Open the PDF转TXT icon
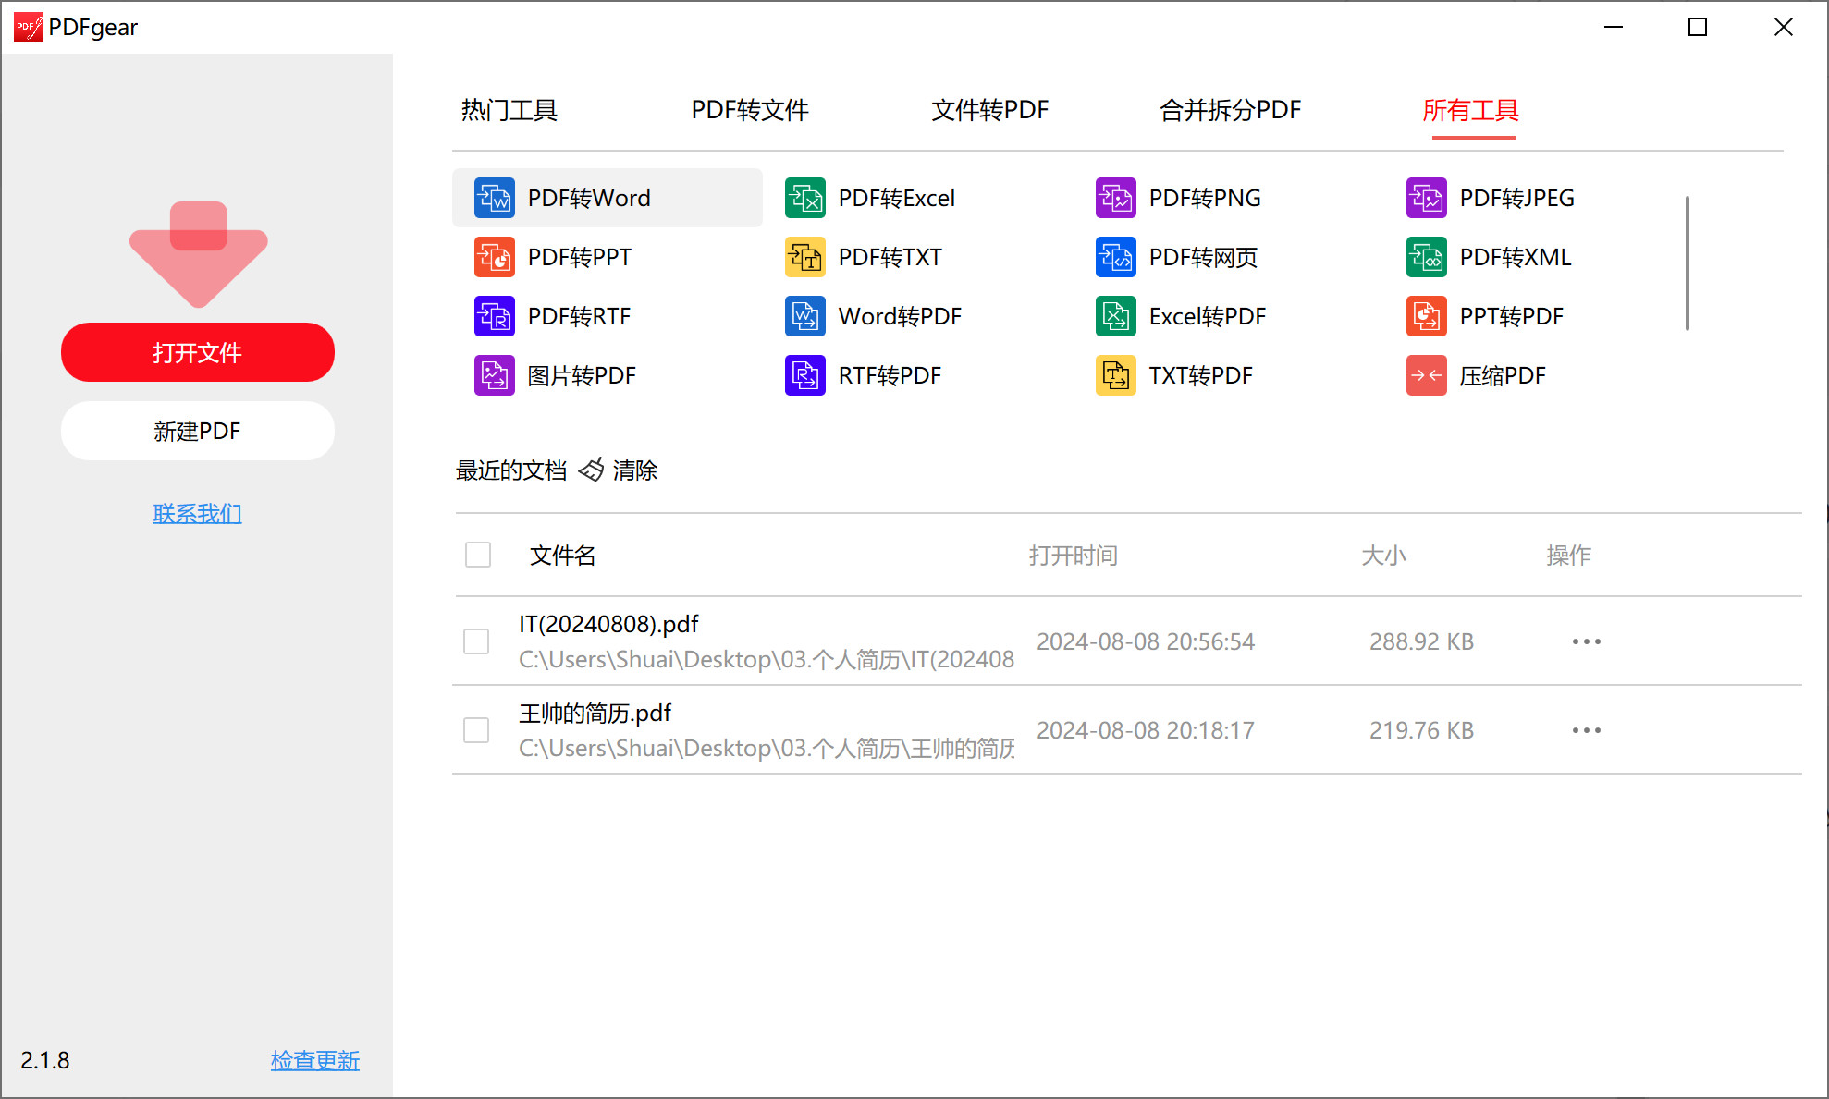 pyautogui.click(x=804, y=257)
